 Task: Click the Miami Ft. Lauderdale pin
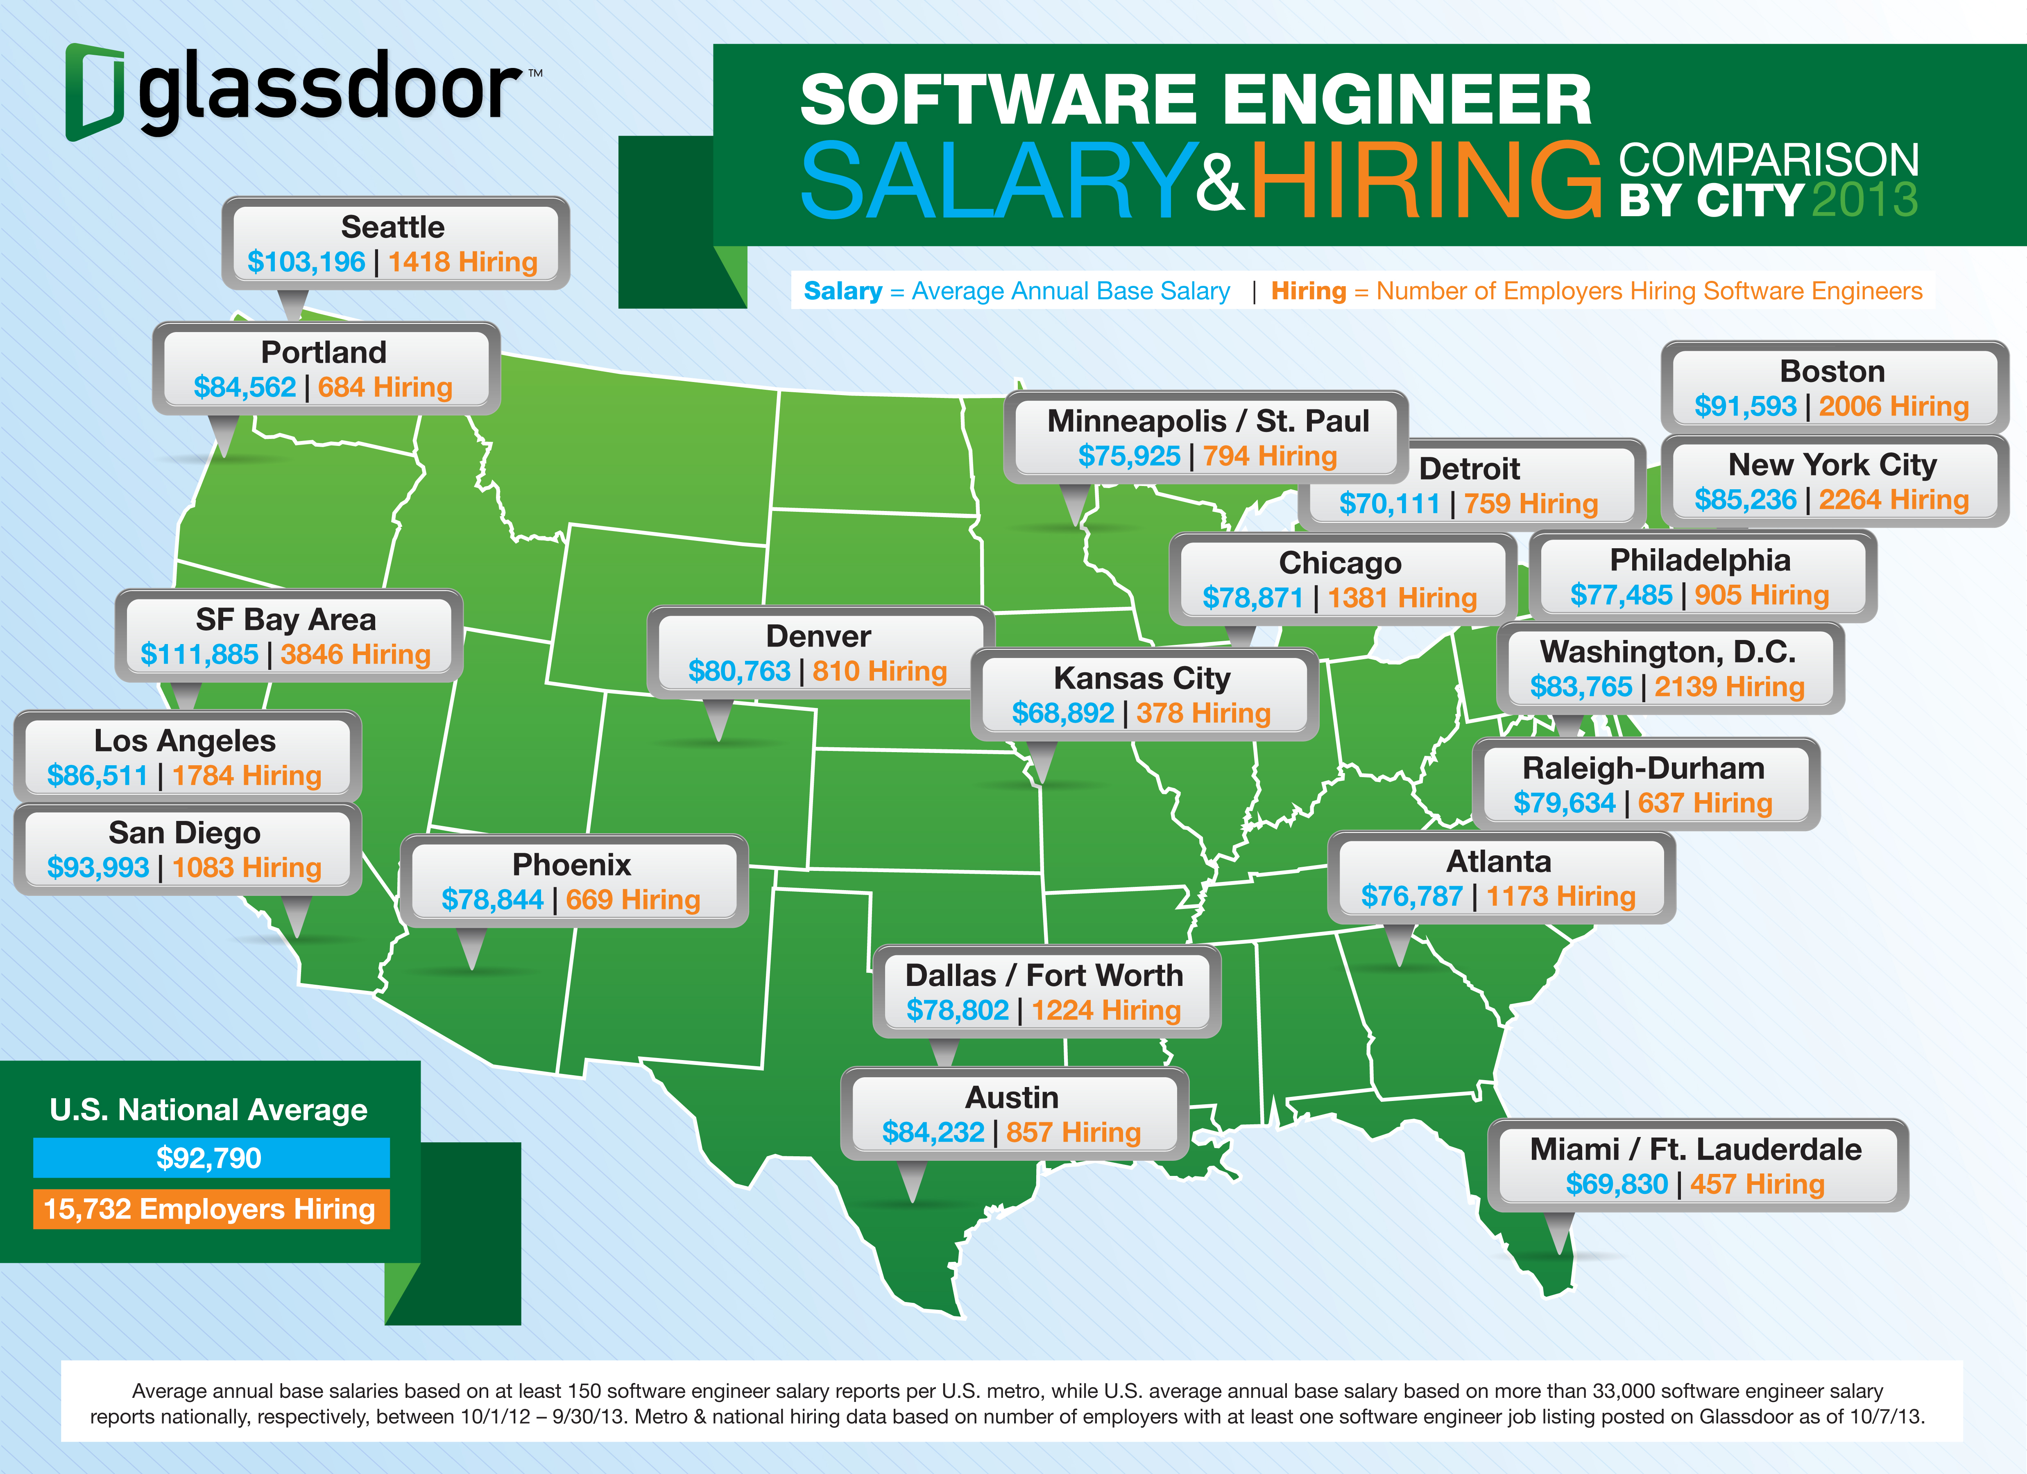click(x=1561, y=1243)
